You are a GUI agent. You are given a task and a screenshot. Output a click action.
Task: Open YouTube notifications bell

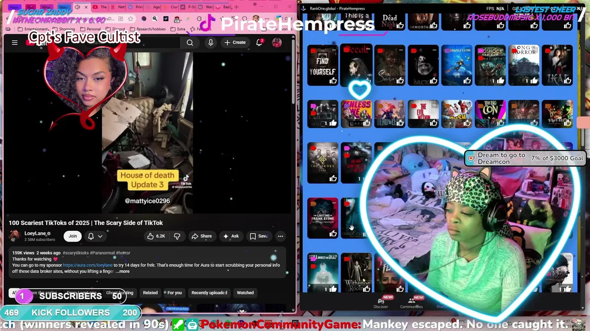point(260,42)
